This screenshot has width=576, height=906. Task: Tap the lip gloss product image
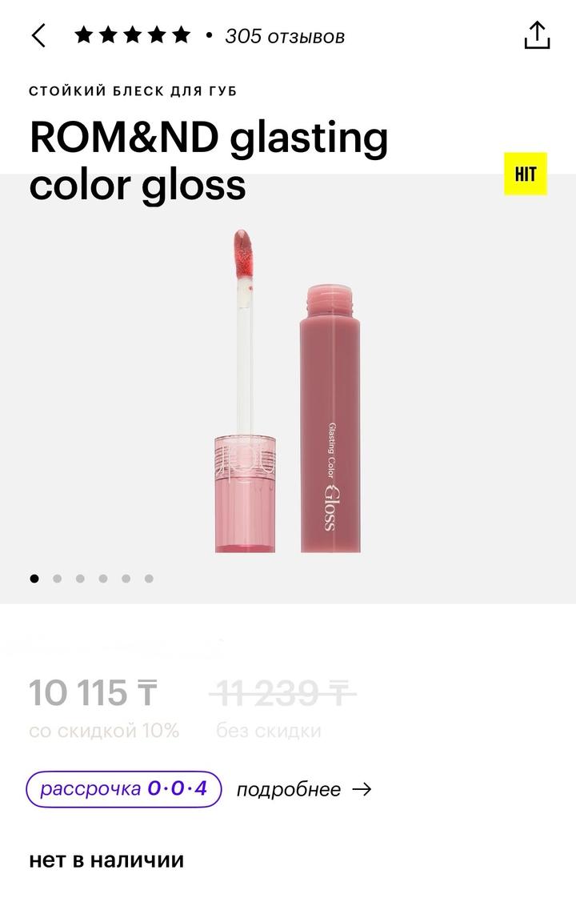coord(288,391)
